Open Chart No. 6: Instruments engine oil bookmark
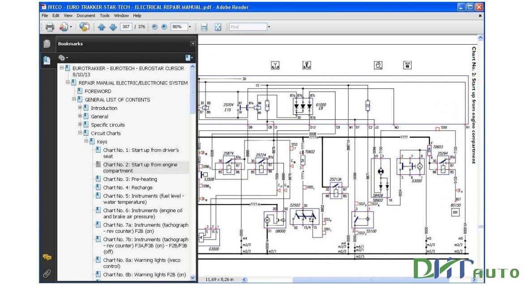 pyautogui.click(x=143, y=214)
